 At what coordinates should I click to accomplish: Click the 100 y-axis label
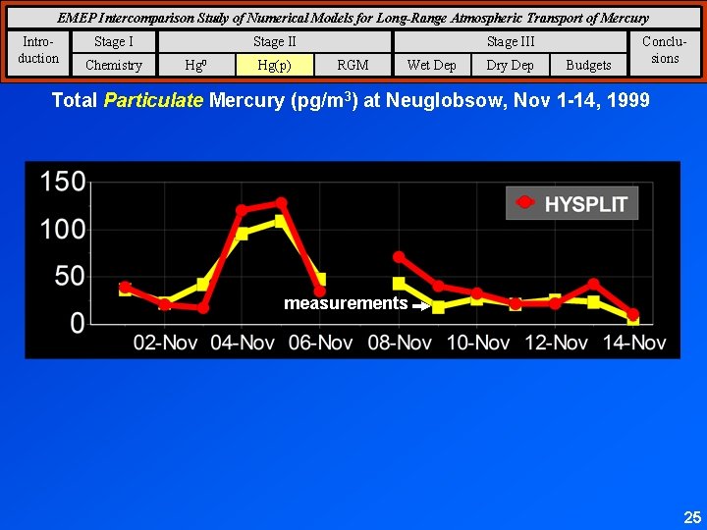tap(62, 230)
